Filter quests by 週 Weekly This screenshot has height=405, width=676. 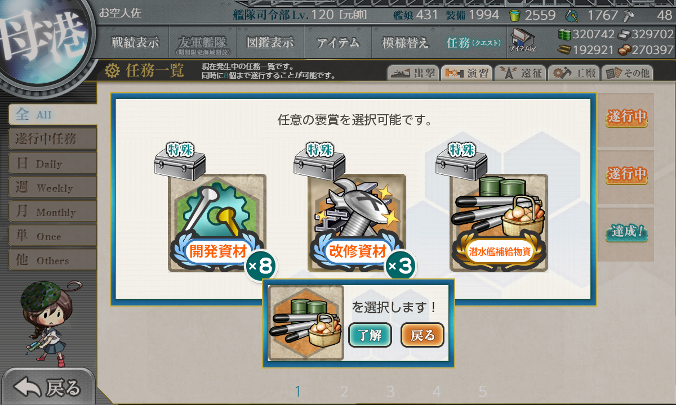[52, 188]
